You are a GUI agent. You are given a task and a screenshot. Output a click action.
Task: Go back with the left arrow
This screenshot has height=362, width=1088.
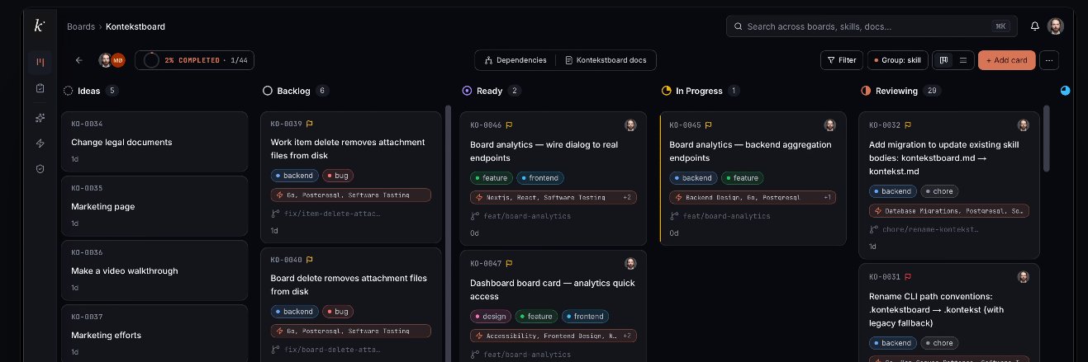(79, 60)
